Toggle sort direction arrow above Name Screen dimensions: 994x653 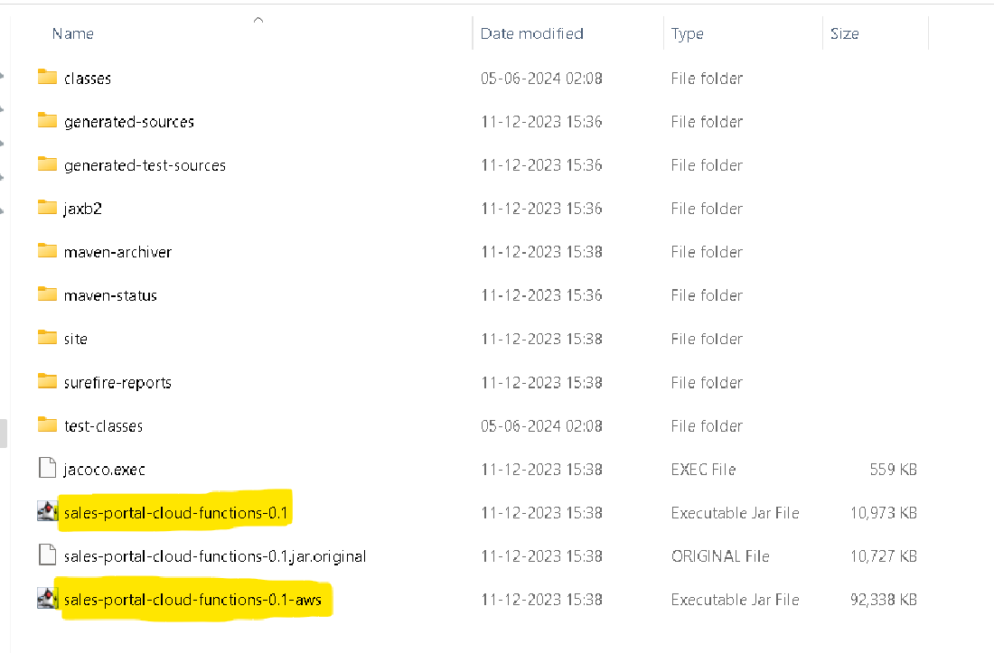tap(258, 19)
